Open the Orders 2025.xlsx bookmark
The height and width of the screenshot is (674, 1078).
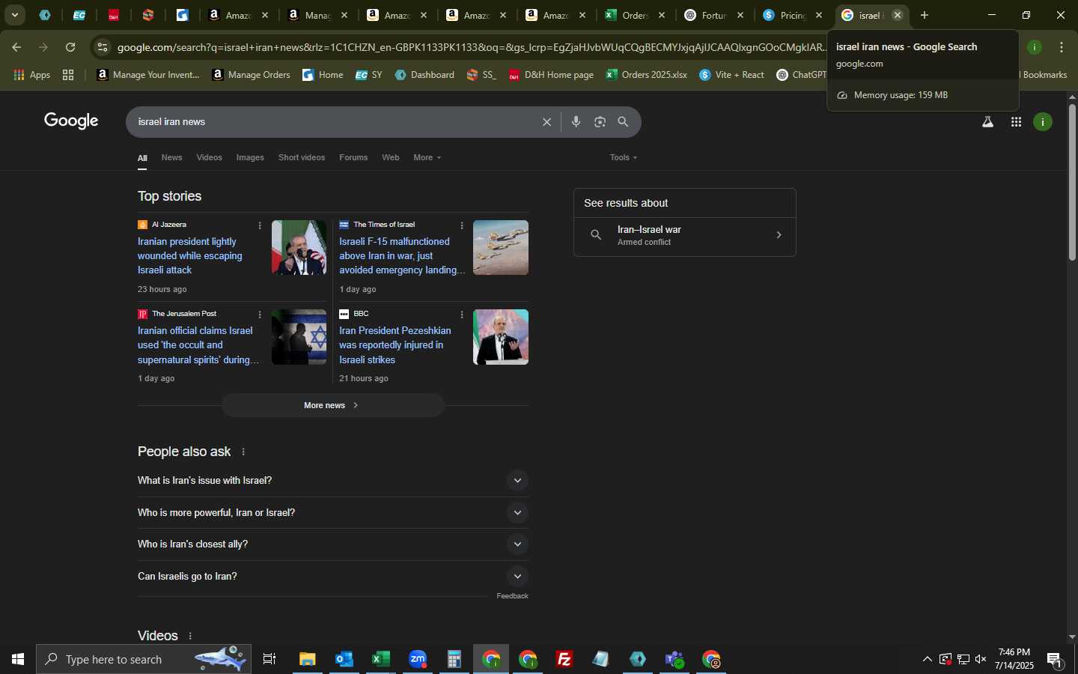tap(647, 75)
